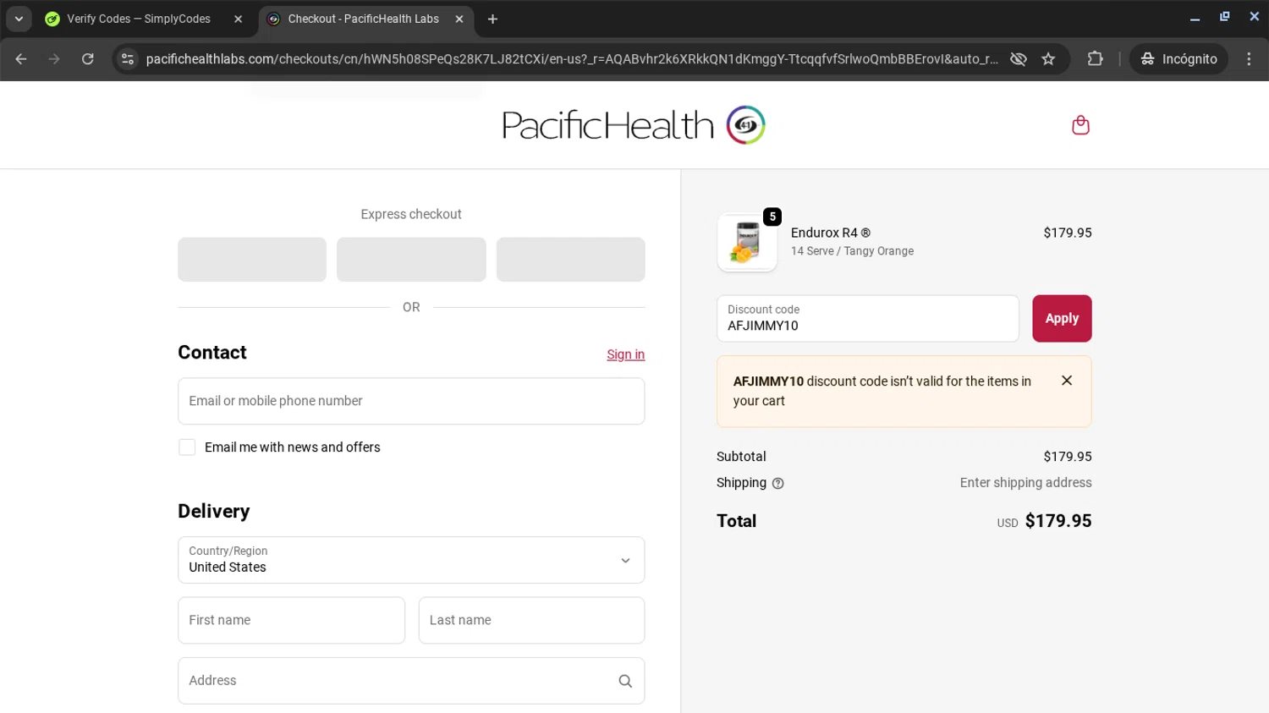Click the Incógnito profile indicator
1269x713 pixels.
coord(1178,59)
